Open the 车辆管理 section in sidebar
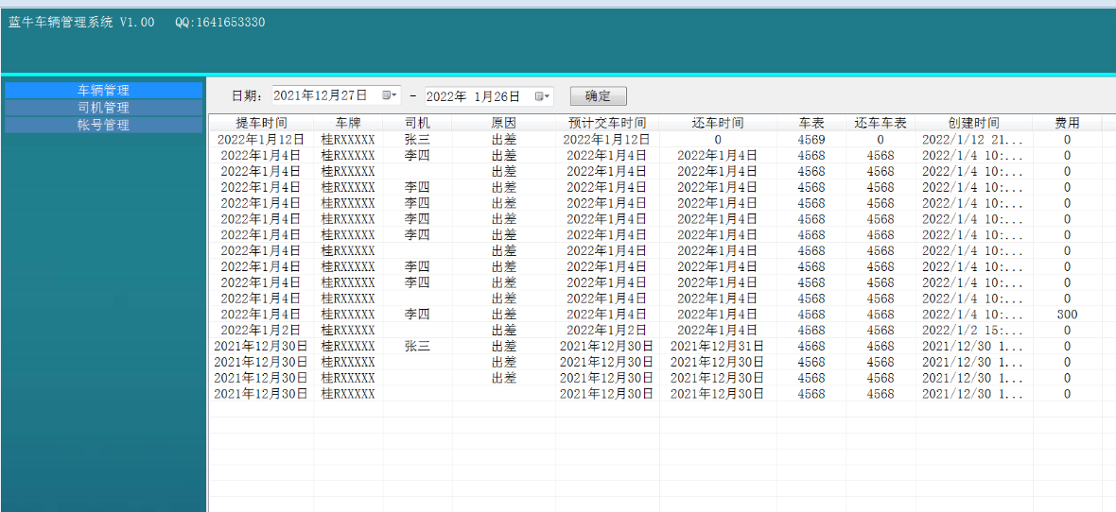Image resolution: width=1116 pixels, height=512 pixels. (103, 91)
